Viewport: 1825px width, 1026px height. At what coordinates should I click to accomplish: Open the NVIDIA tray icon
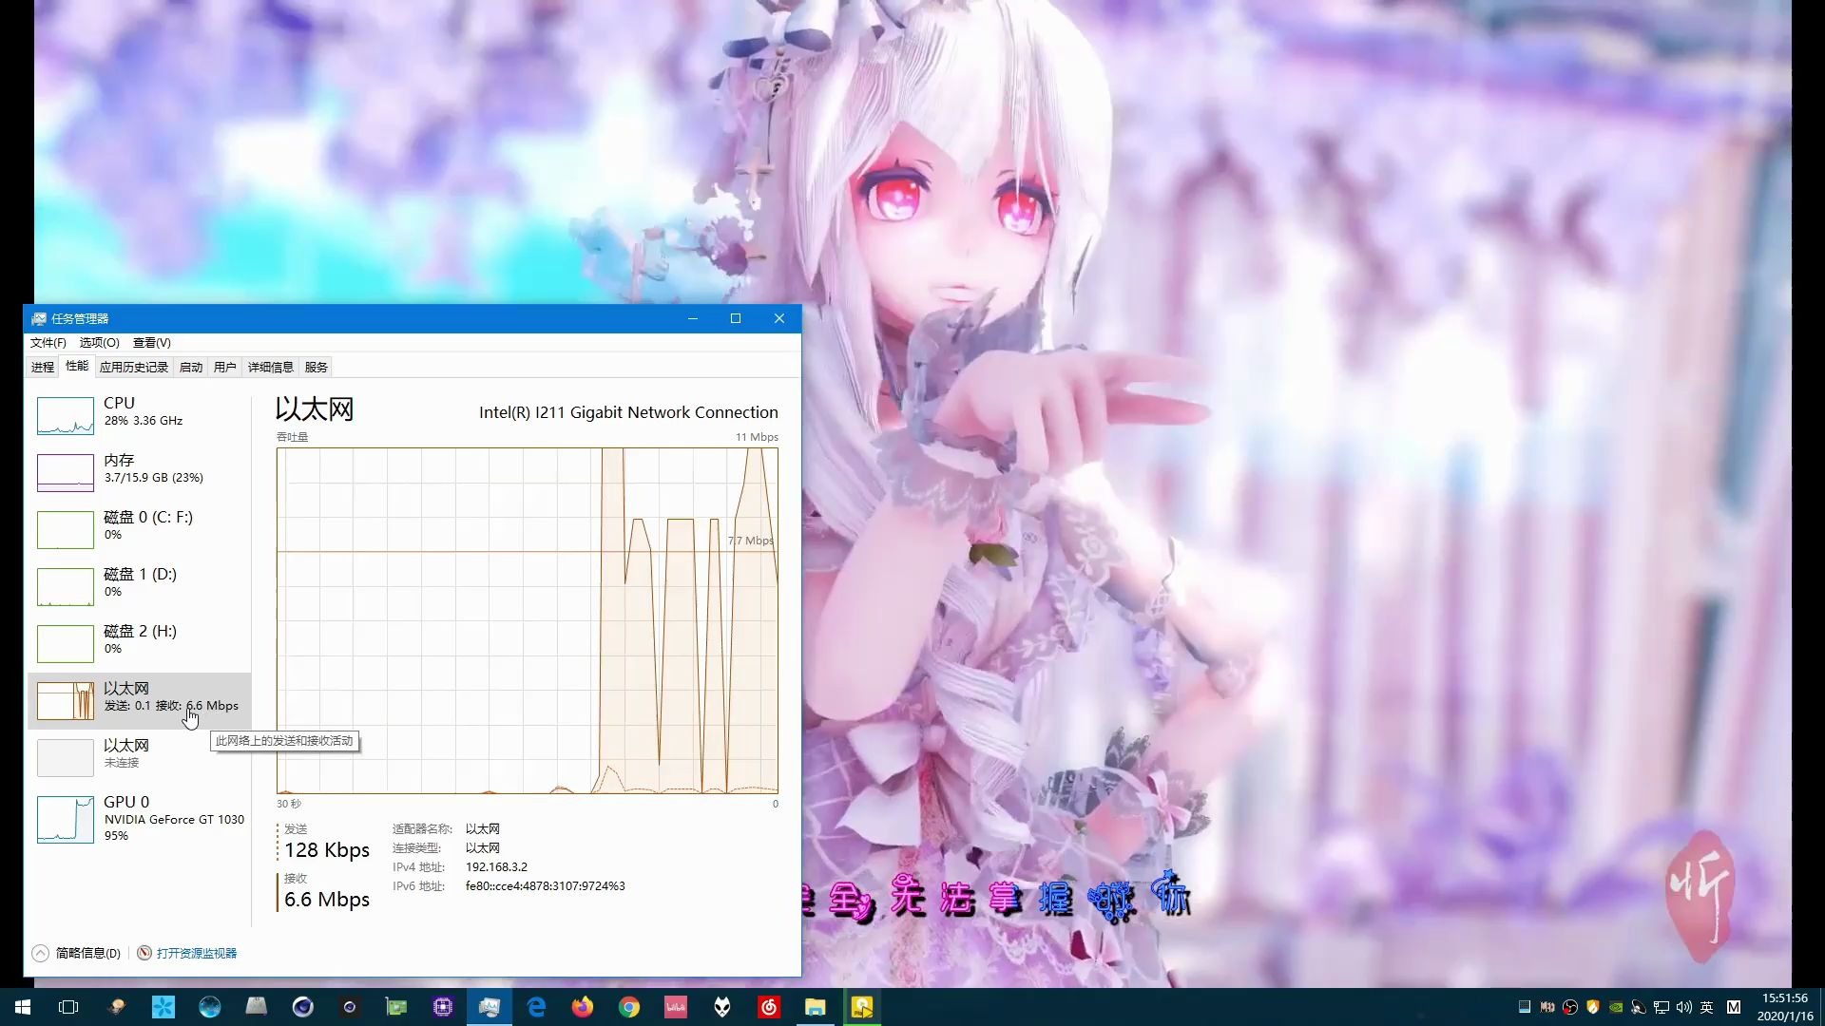[1616, 1007]
